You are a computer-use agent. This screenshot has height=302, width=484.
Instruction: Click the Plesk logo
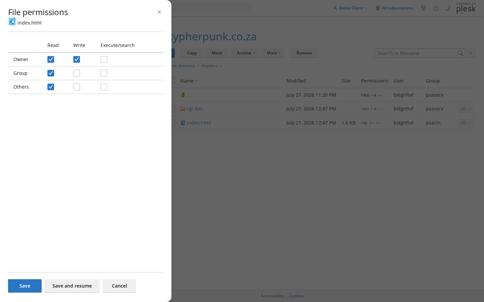466,8
